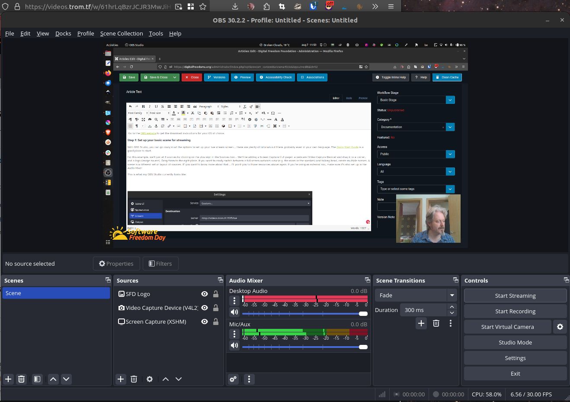The image size is (570, 402).
Task: Click Start Recording button
Action: (515, 311)
